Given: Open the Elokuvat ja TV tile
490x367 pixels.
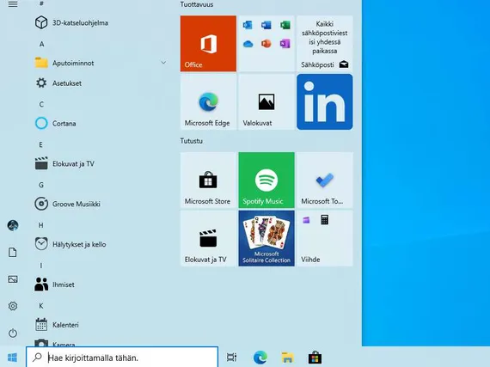Looking at the screenshot, I should pyautogui.click(x=208, y=238).
